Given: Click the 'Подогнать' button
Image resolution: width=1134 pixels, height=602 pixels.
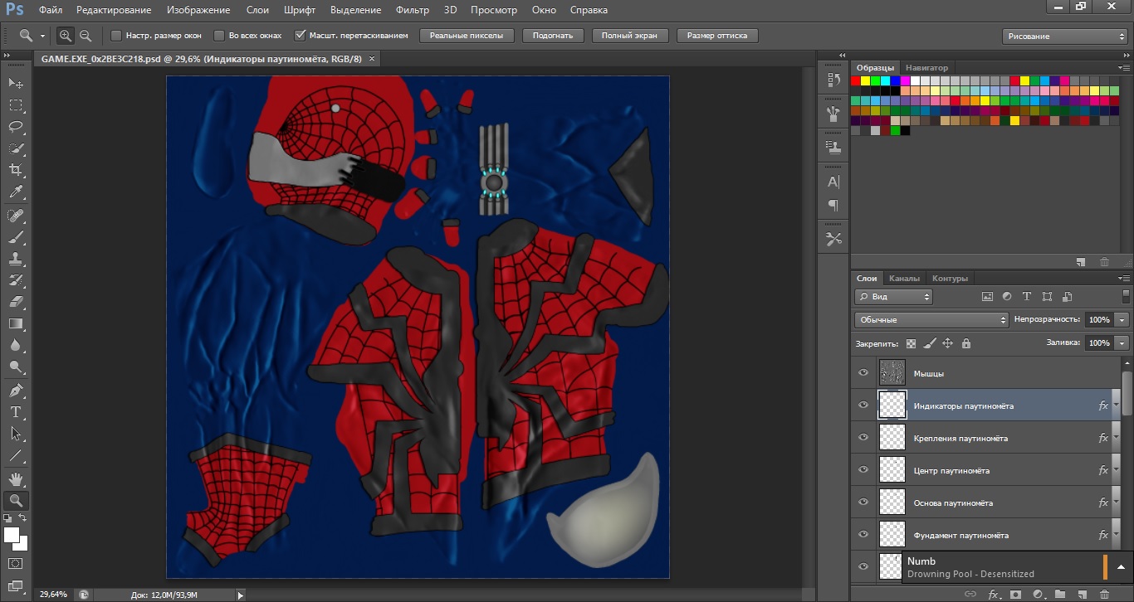Looking at the screenshot, I should click(x=553, y=36).
